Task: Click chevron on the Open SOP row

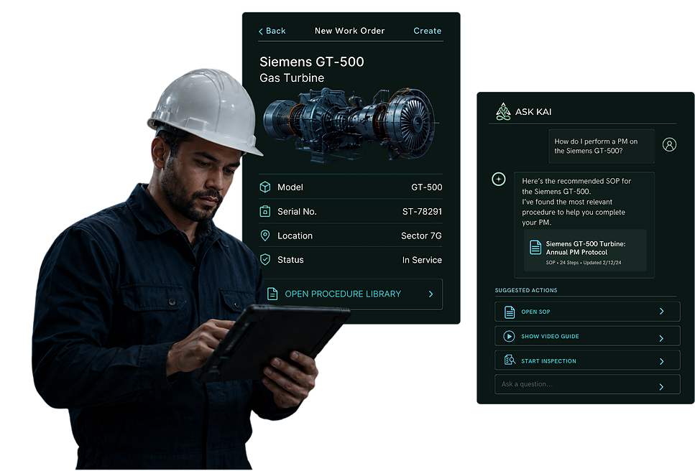Action: 661,311
